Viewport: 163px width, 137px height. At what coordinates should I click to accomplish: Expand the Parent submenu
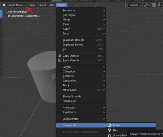(x=81, y=67)
